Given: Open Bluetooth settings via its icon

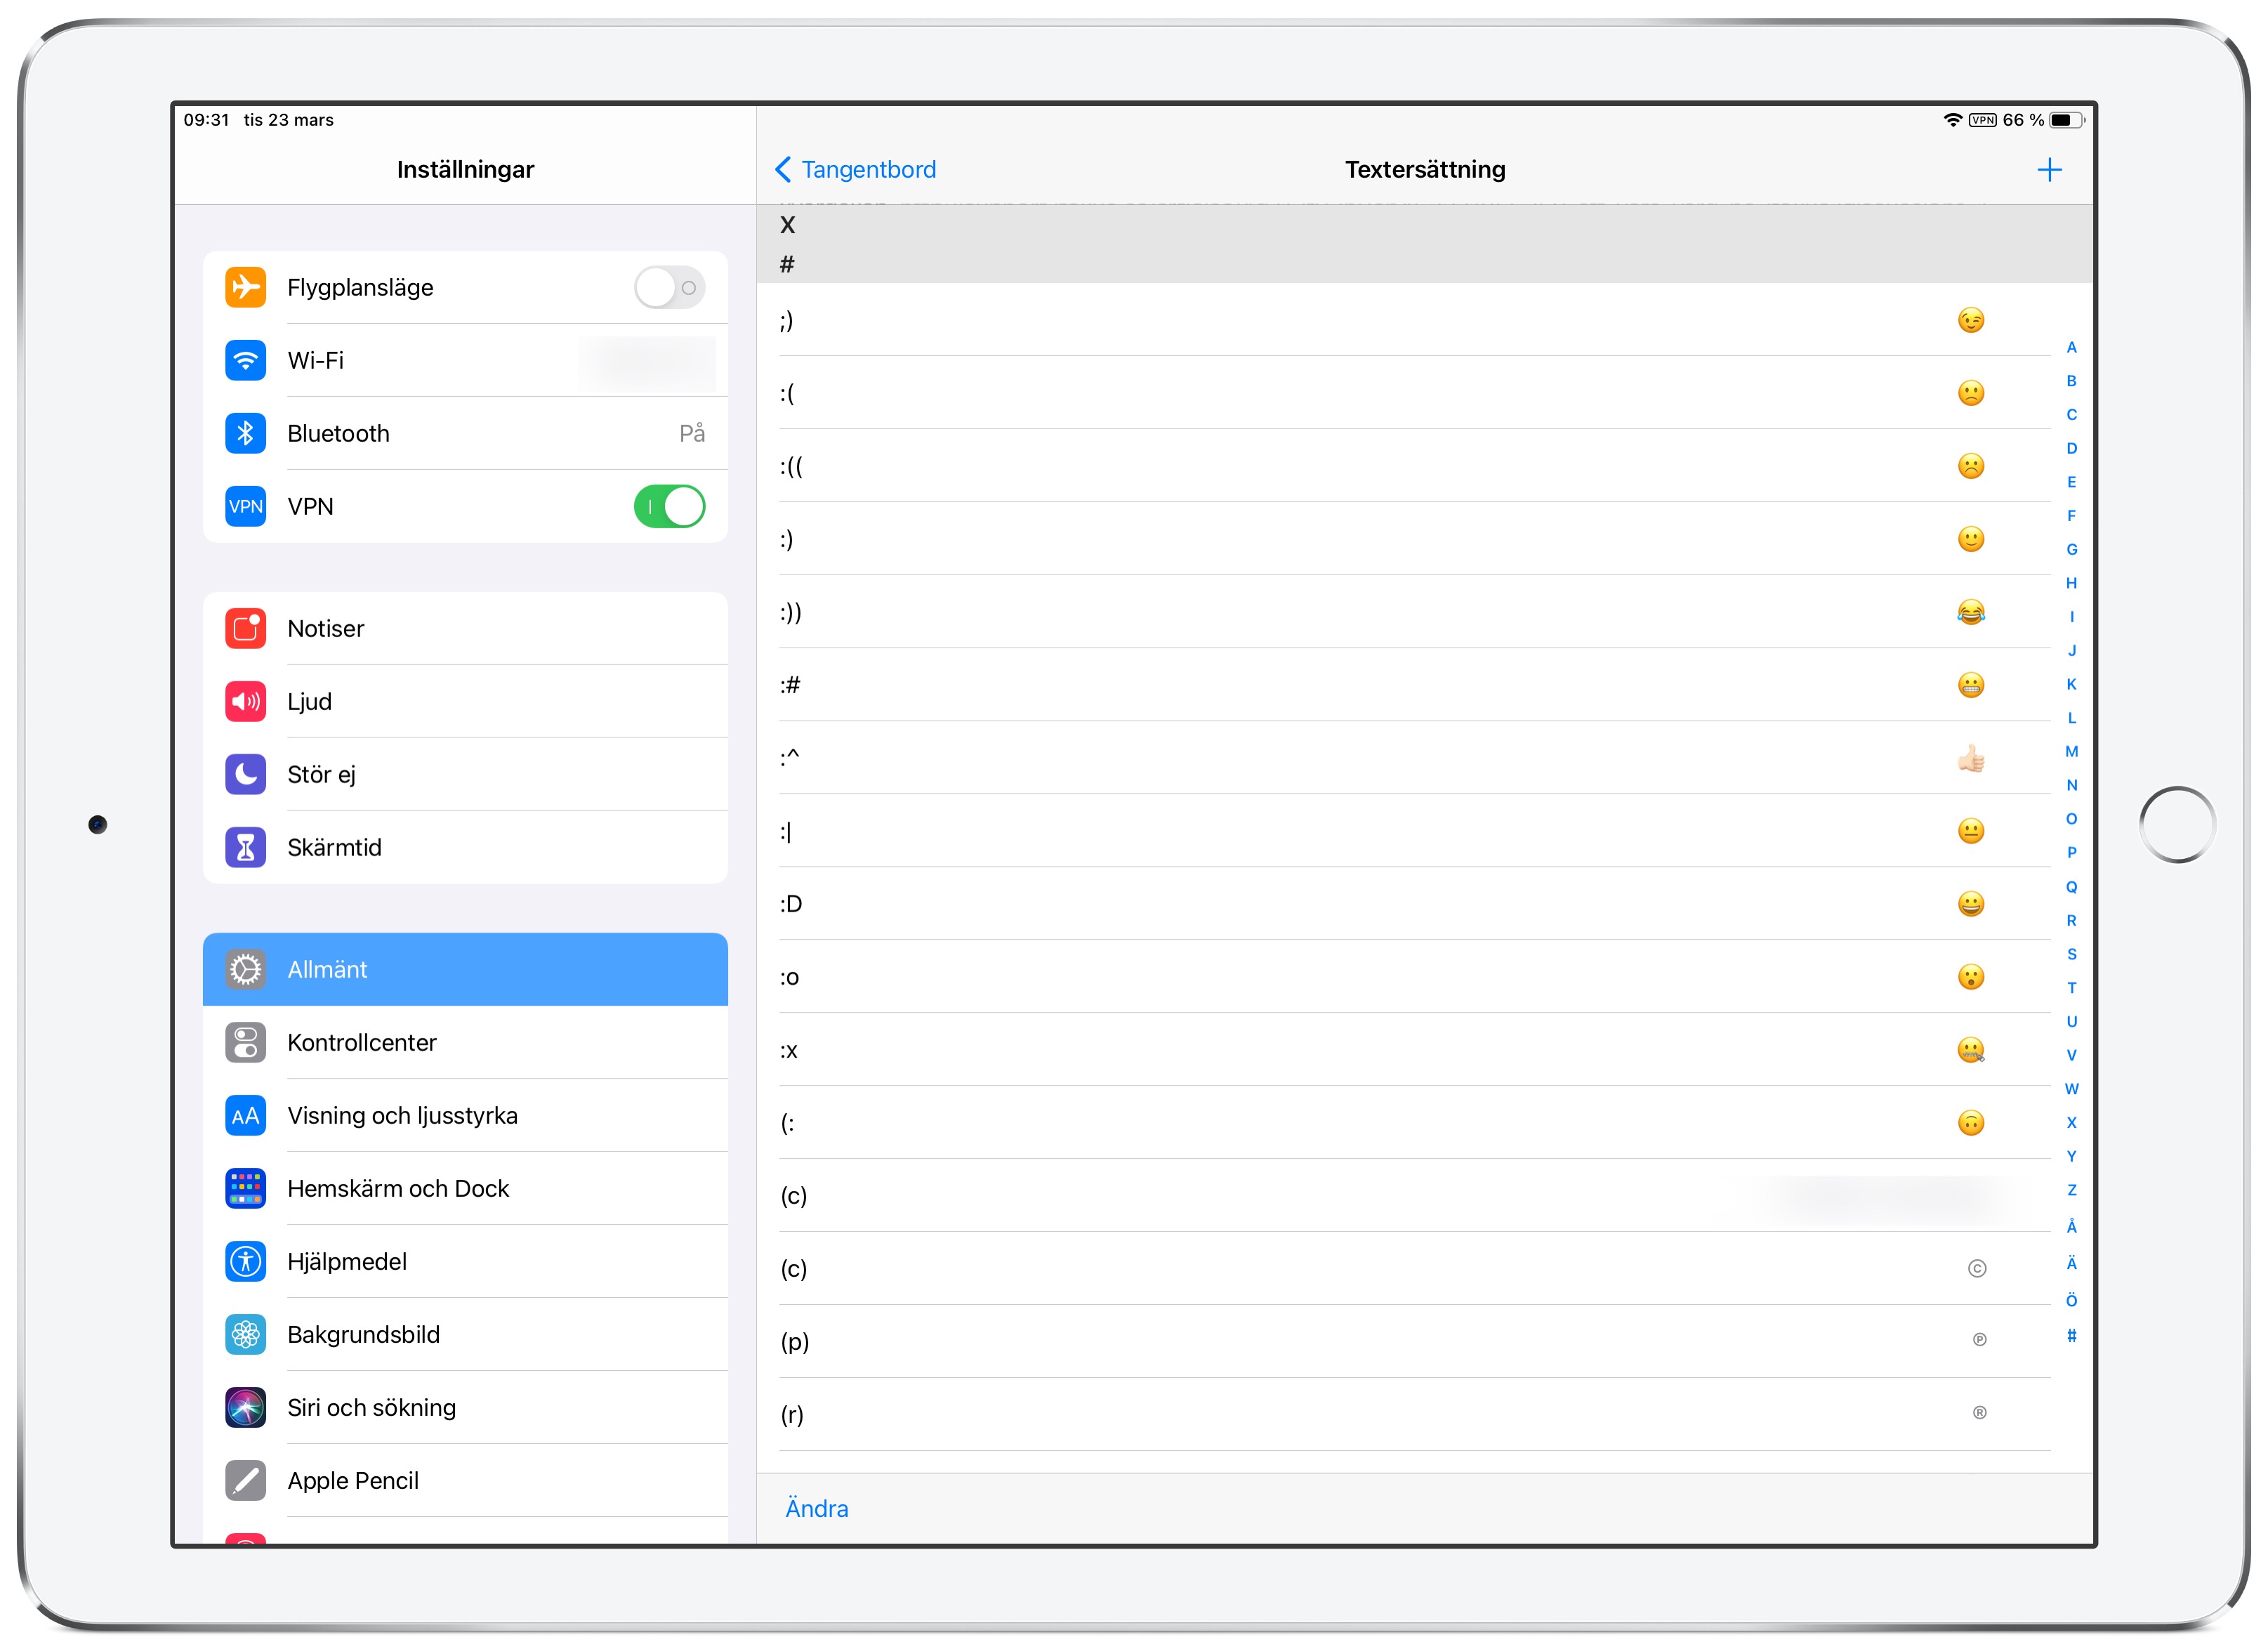Looking at the screenshot, I should (245, 433).
